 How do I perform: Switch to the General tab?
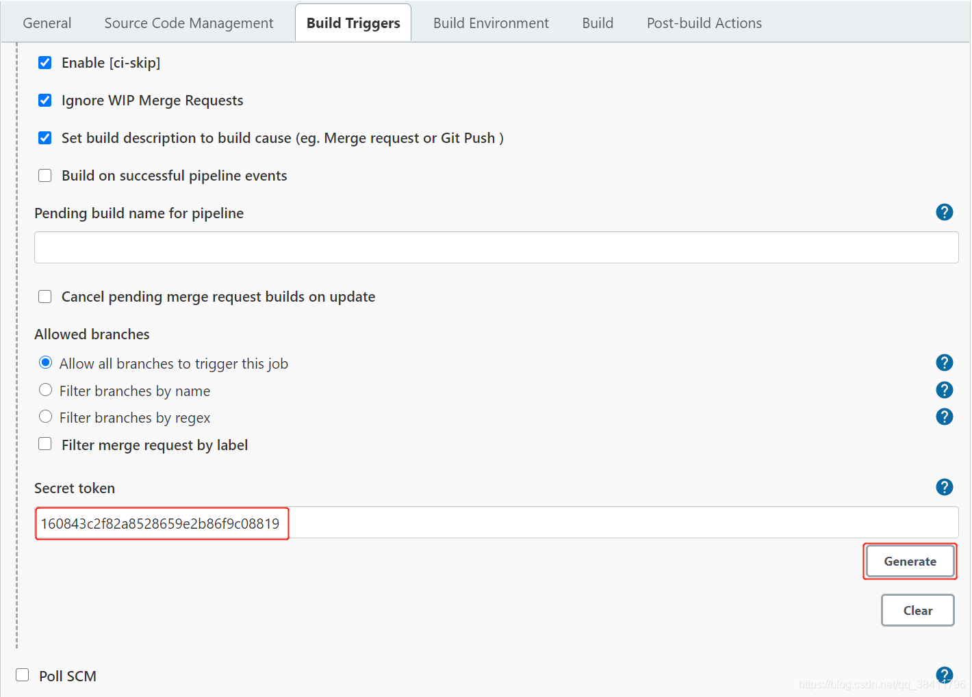47,23
